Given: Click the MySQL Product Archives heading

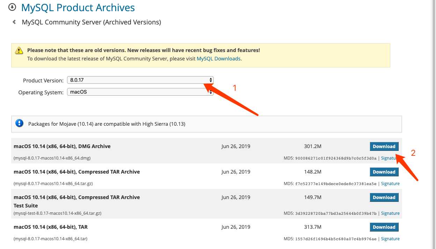Looking at the screenshot, I should click(78, 7).
